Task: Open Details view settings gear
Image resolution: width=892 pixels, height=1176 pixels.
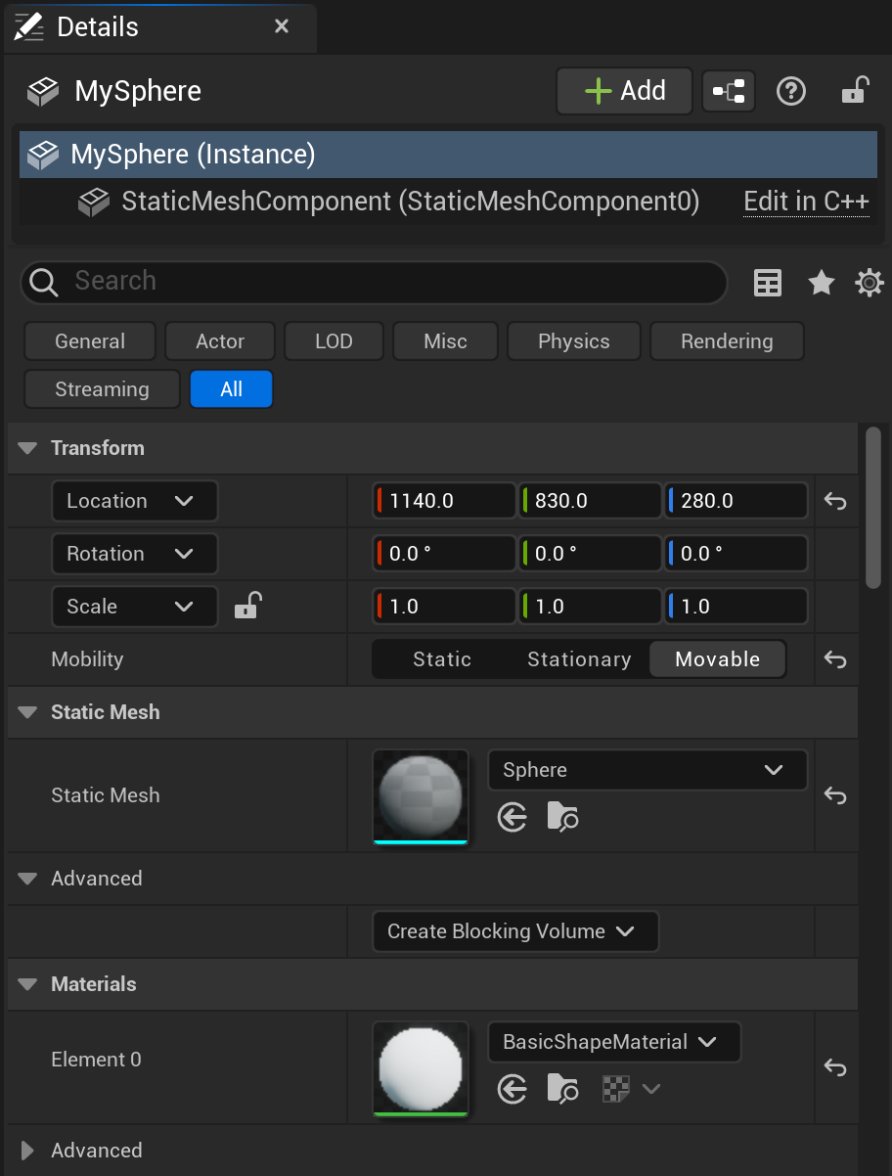Action: click(869, 283)
